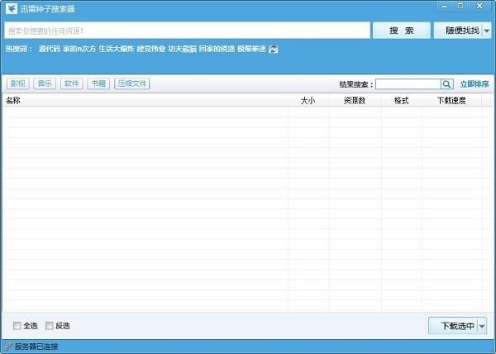Search hot word 回家的诱惑

tap(217, 49)
